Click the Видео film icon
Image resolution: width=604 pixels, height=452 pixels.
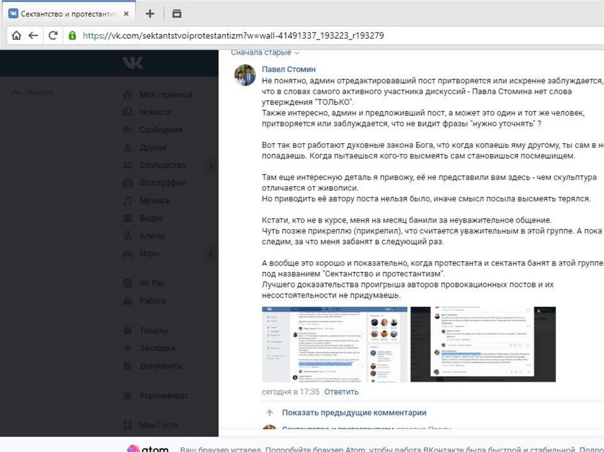(127, 218)
